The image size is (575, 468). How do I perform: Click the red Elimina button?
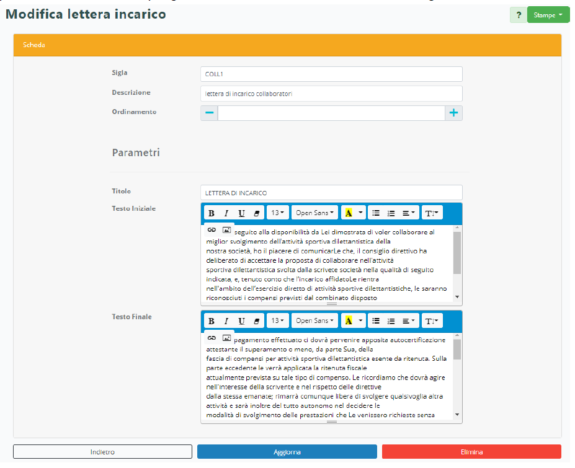[471, 452]
